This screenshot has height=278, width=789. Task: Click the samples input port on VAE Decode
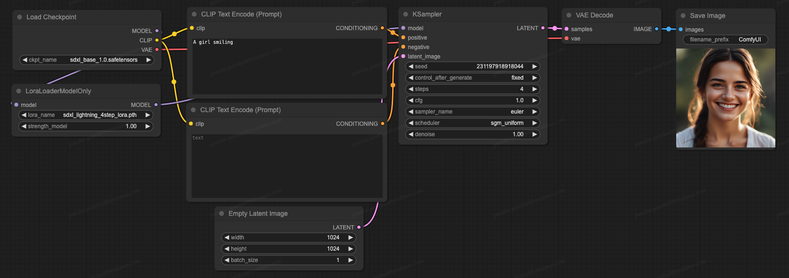coord(566,29)
